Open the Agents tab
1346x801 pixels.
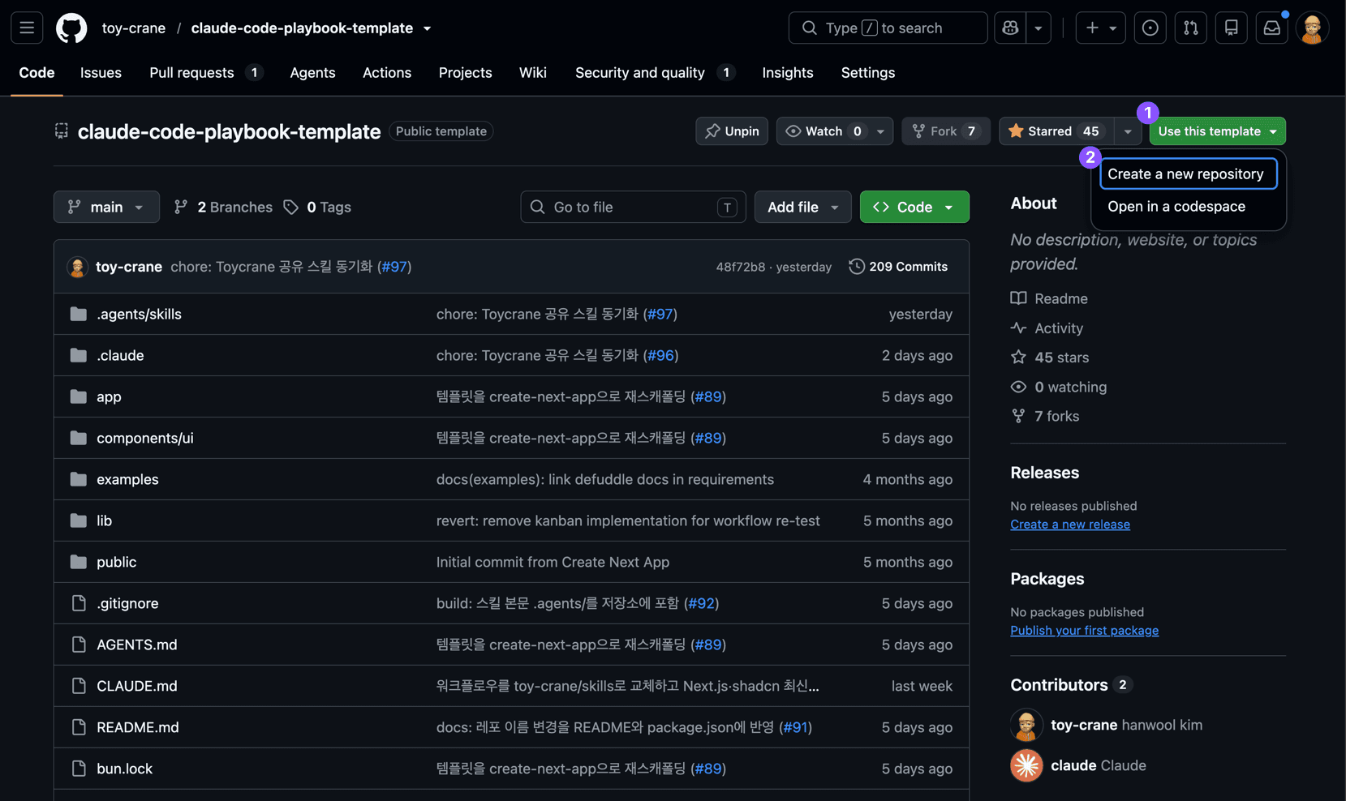[312, 72]
